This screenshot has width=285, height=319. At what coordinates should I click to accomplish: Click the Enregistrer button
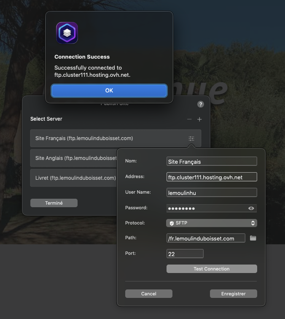coord(233,294)
